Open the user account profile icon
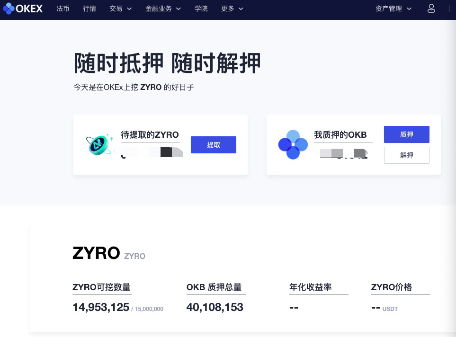This screenshot has width=456, height=337. coord(431,9)
